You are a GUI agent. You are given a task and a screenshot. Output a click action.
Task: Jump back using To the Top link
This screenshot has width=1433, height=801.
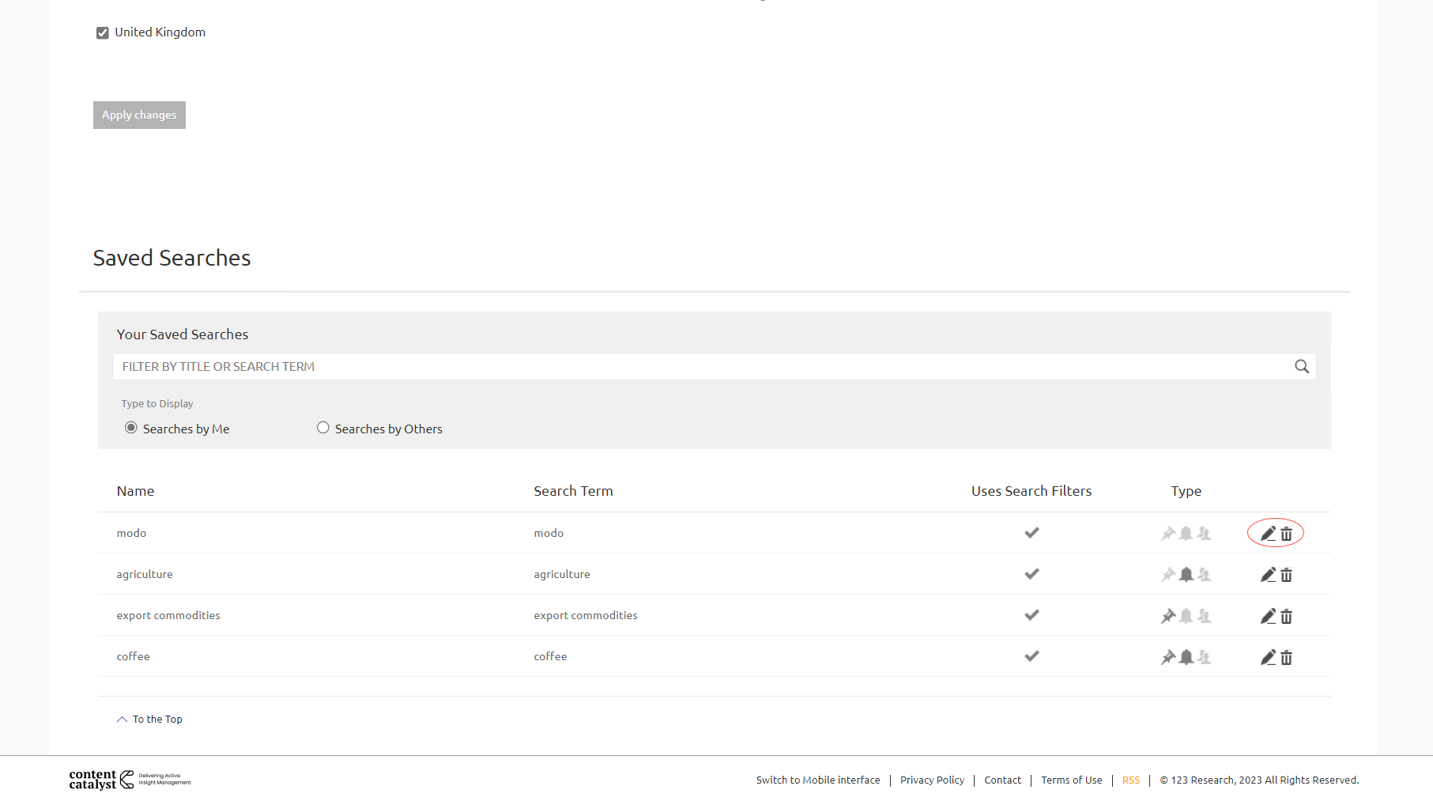tap(156, 719)
